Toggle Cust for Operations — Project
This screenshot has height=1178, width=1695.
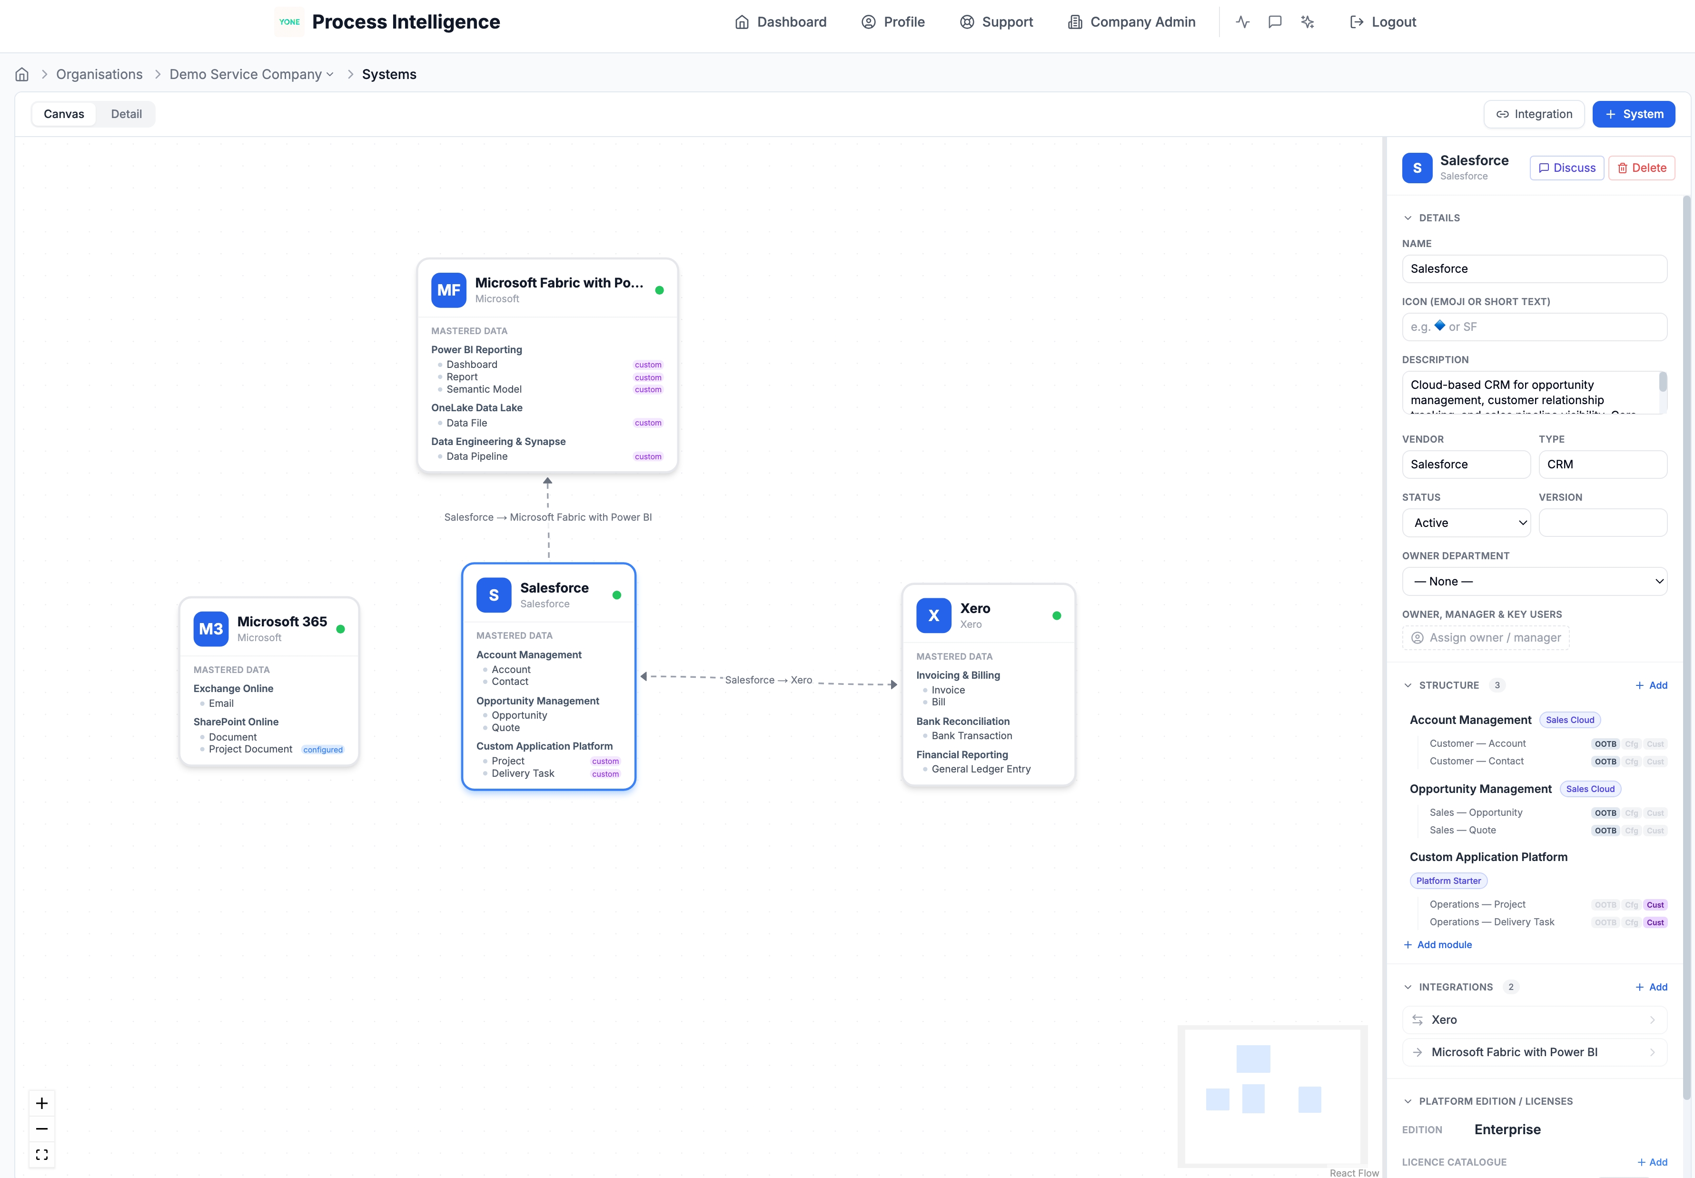(1655, 905)
